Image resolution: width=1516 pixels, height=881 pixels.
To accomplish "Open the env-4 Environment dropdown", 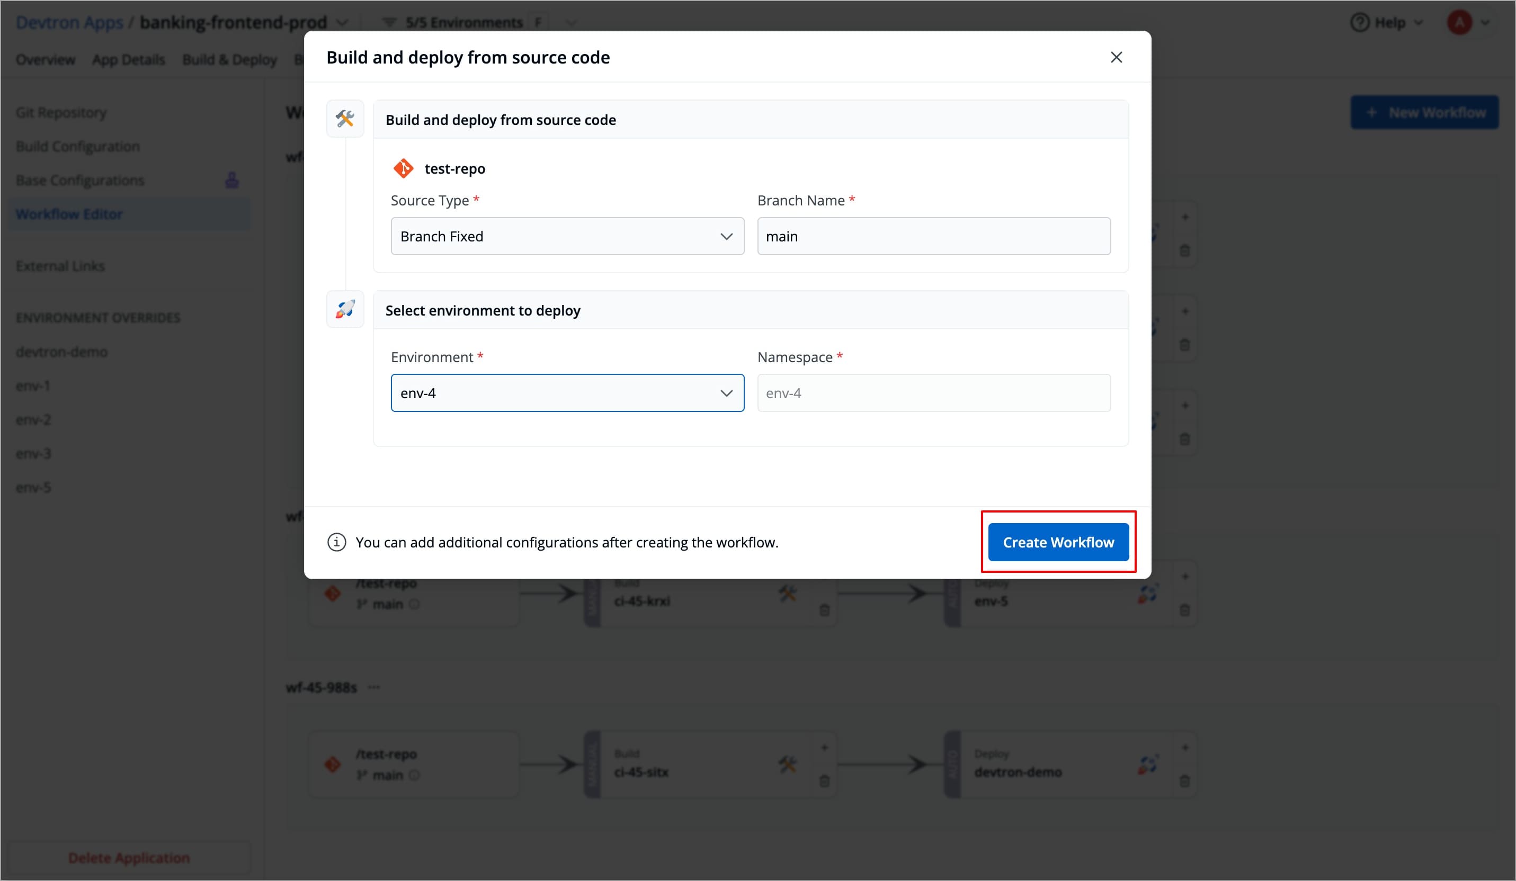I will click(567, 393).
